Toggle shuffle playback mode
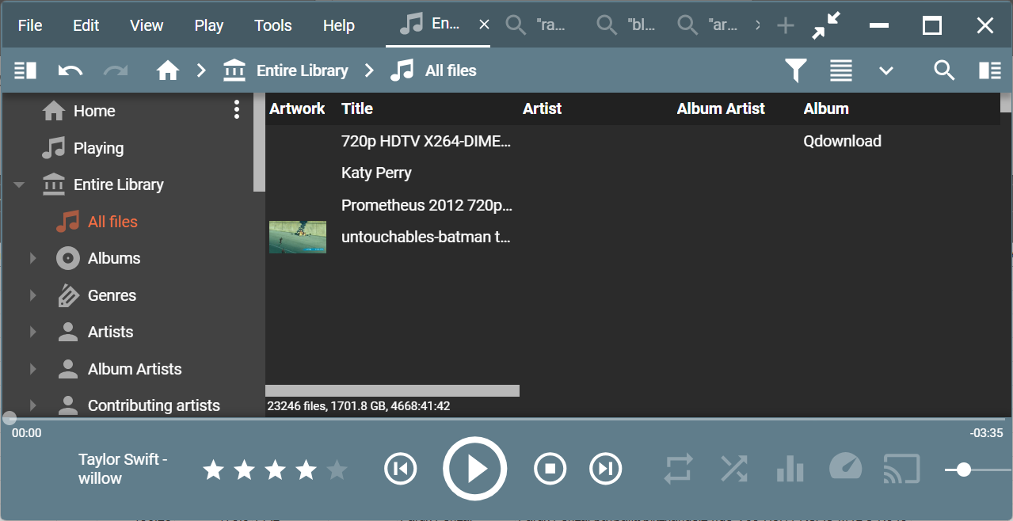This screenshot has height=521, width=1013. [734, 469]
